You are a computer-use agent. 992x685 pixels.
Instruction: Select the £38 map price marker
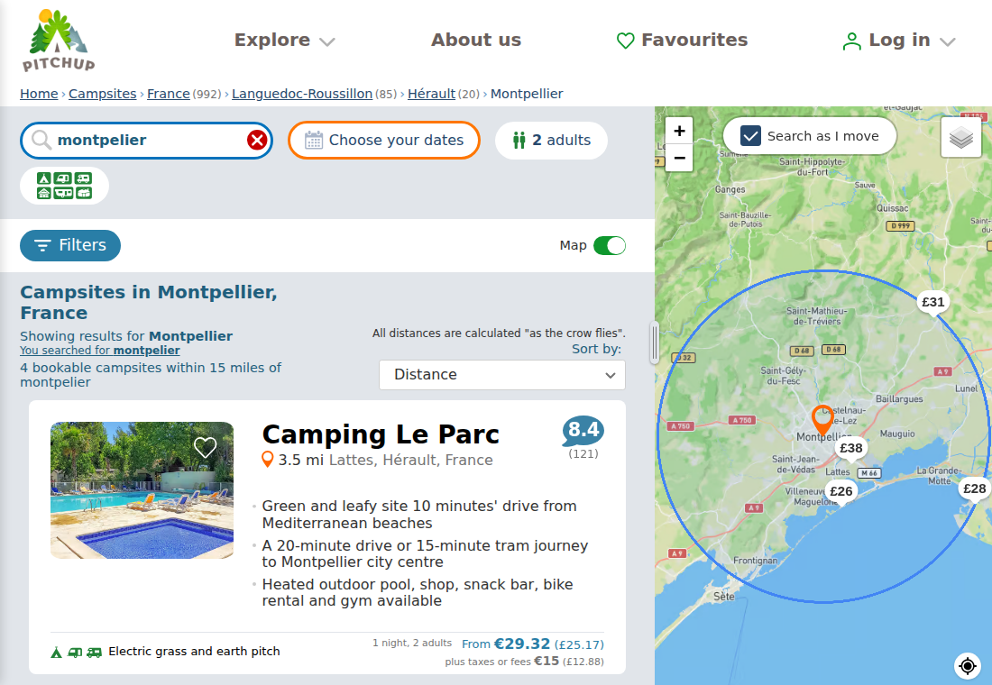(x=851, y=449)
